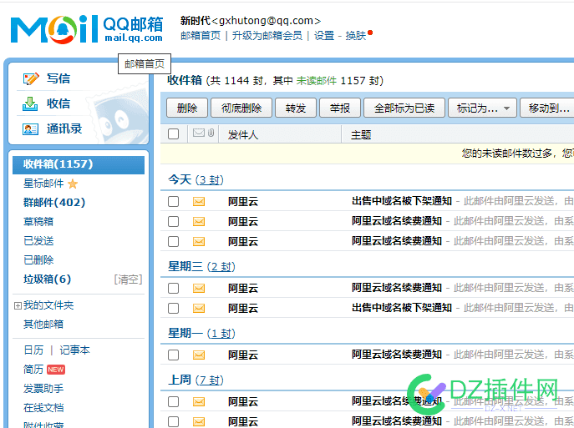Sort by the 发件人 column header
Image resolution: width=574 pixels, height=428 pixels.
click(x=243, y=135)
